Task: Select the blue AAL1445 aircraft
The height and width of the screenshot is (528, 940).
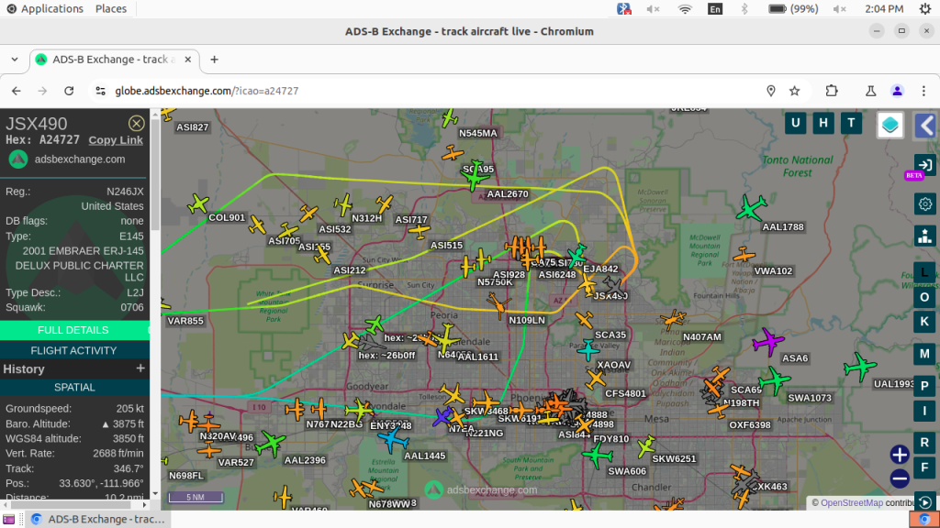Action: 393,440
